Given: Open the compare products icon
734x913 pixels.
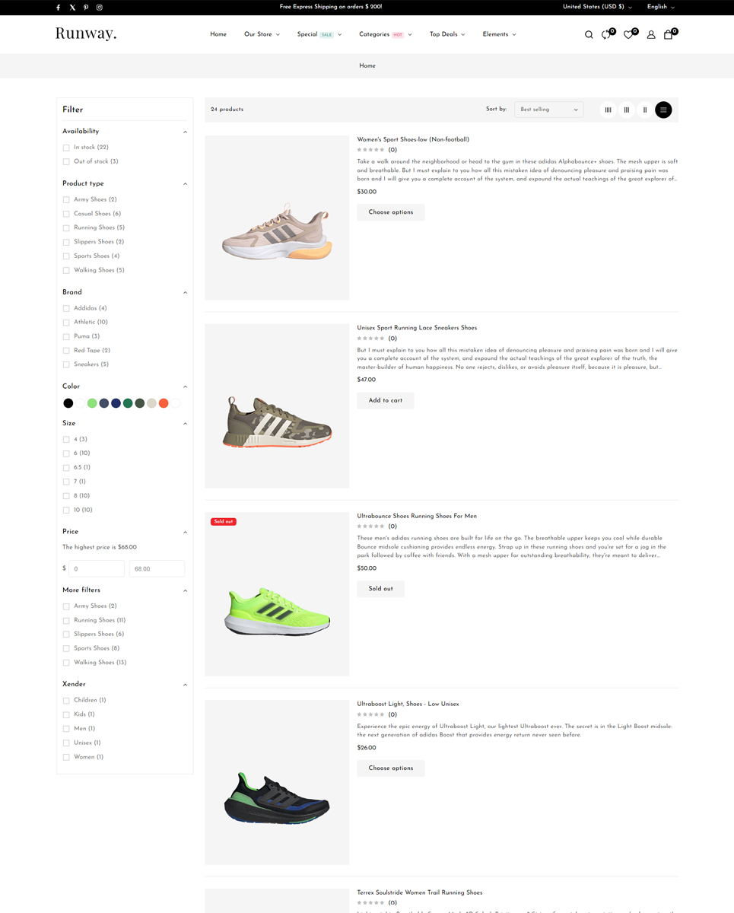Looking at the screenshot, I should point(606,34).
